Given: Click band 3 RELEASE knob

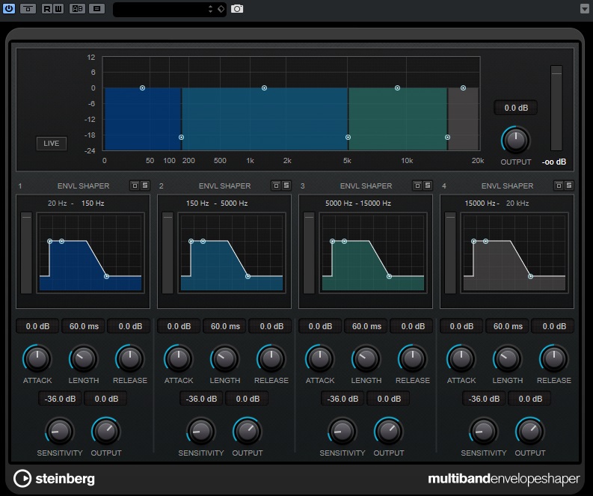Looking at the screenshot, I should pyautogui.click(x=413, y=358).
